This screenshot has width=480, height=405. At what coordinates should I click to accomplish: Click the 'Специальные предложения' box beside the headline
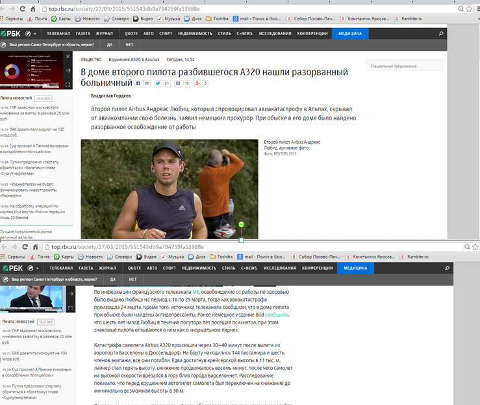(x=405, y=66)
